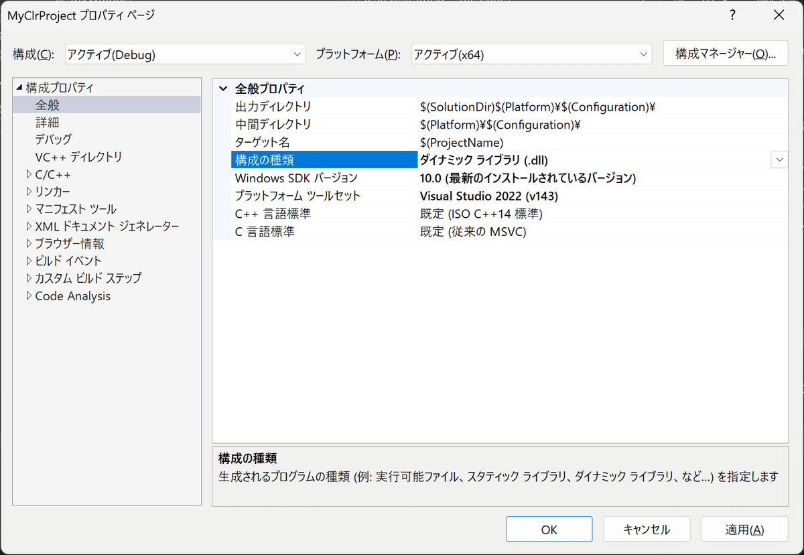The height and width of the screenshot is (555, 804).
Task: Click the 出力ディレクトリ value field
Action: (536, 107)
